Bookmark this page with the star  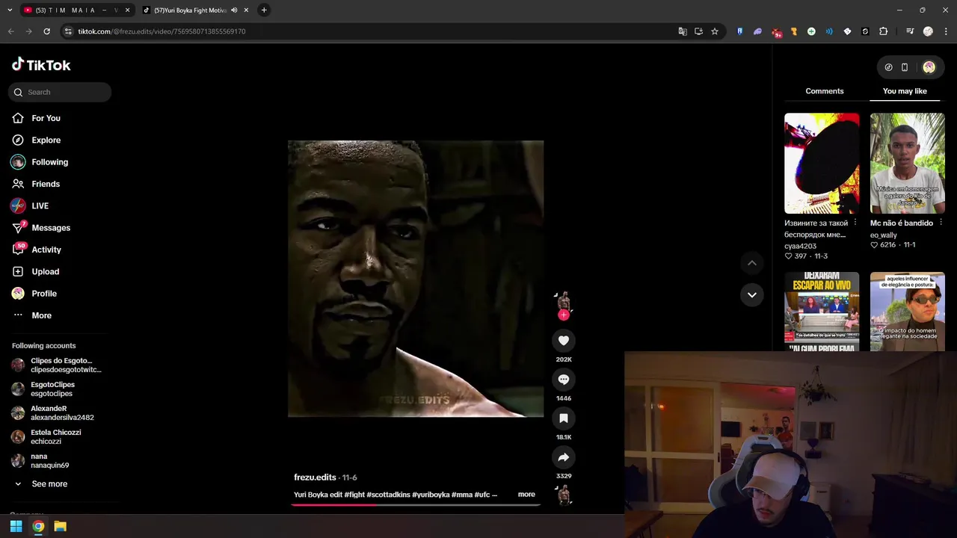pyautogui.click(x=715, y=31)
